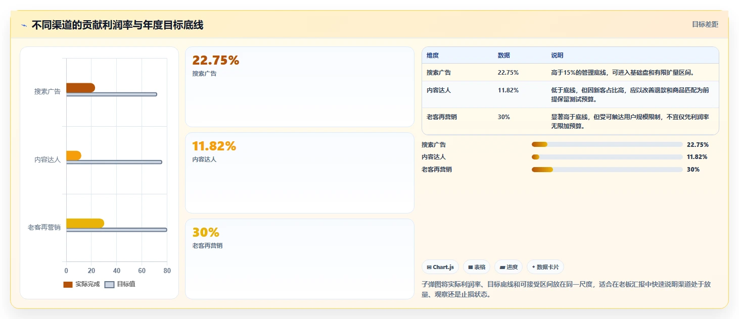Click the 搜索广告 label in progress list
Image resolution: width=739 pixels, height=319 pixels.
click(x=434, y=145)
